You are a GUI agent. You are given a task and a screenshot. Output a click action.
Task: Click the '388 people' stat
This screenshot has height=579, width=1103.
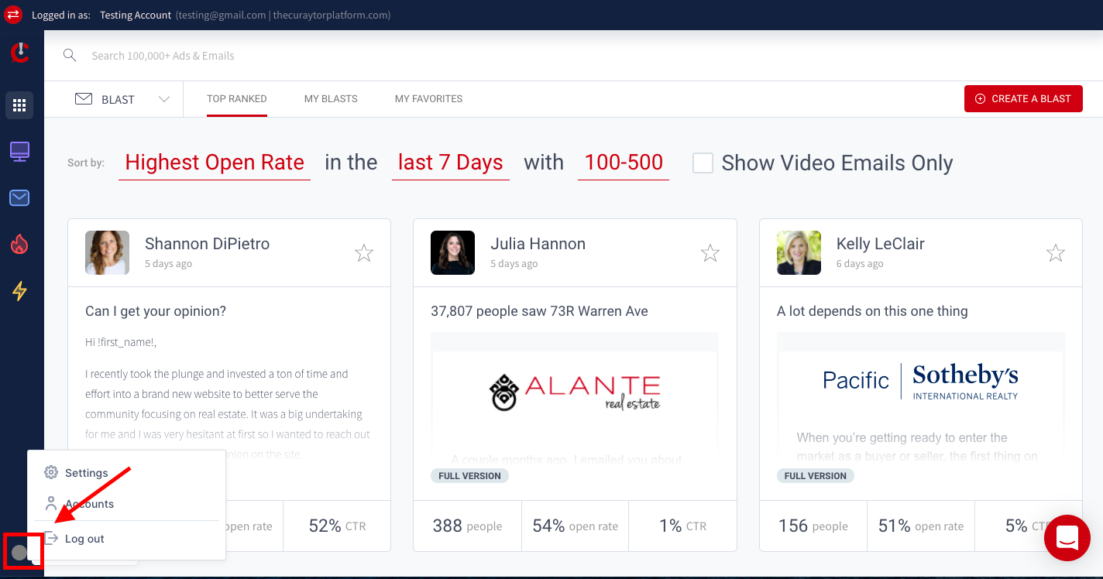467,526
